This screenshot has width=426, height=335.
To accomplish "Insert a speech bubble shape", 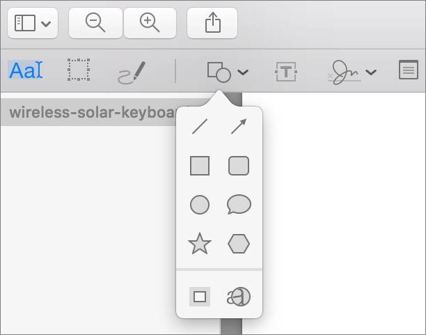I will coord(239,205).
